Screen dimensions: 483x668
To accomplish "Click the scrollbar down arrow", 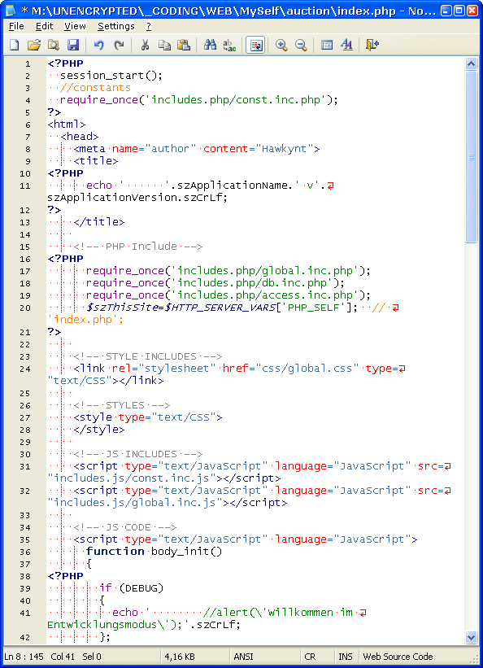I will [x=471, y=638].
